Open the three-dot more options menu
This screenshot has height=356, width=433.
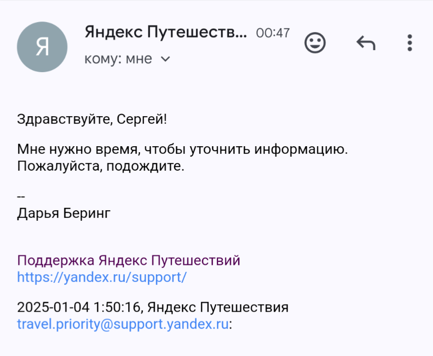(x=409, y=43)
